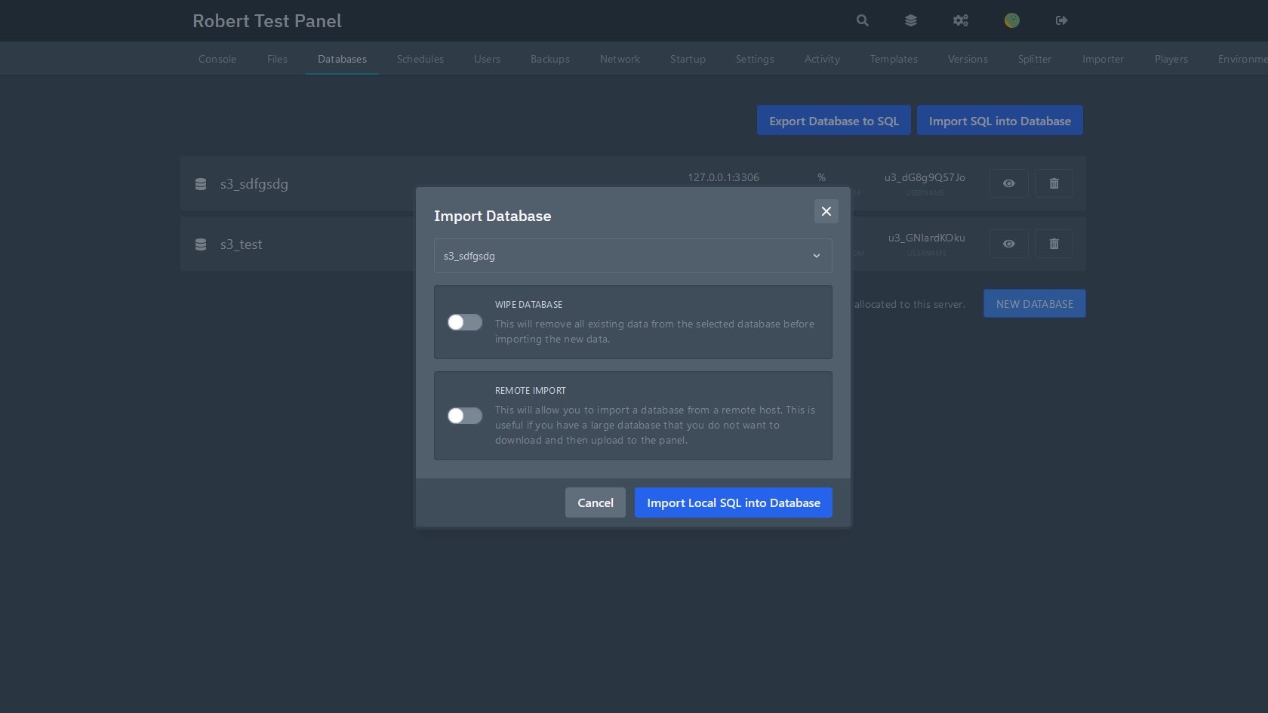The image size is (1268, 713).
Task: Reveal s3_test database details via eye icon
Action: tap(1008, 244)
